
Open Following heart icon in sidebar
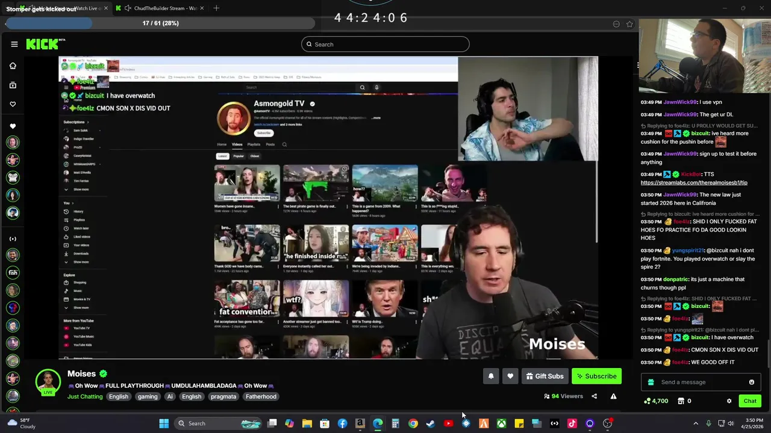pos(13,104)
